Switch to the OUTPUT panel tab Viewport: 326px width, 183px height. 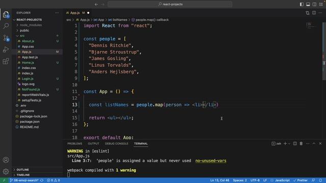pos(93,143)
